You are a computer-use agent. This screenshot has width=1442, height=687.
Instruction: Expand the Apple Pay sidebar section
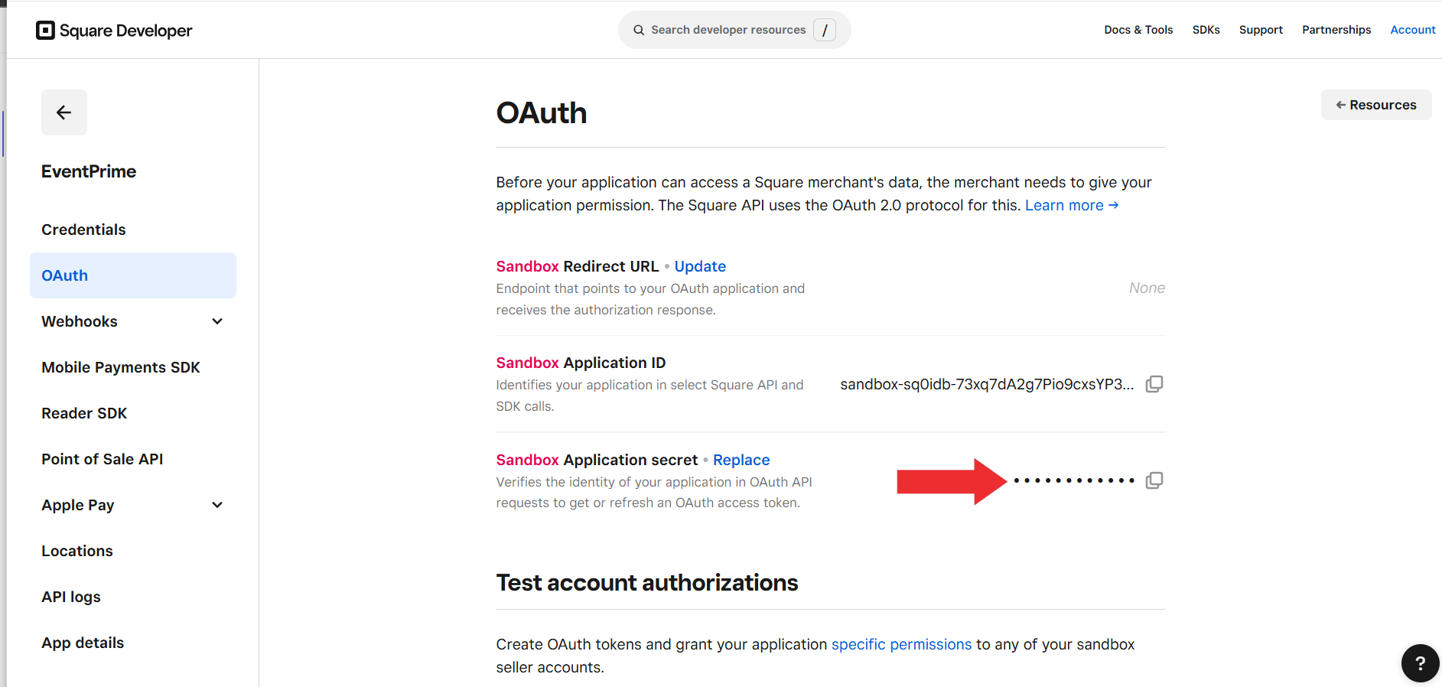217,505
